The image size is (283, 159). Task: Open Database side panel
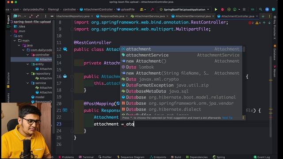(275, 52)
